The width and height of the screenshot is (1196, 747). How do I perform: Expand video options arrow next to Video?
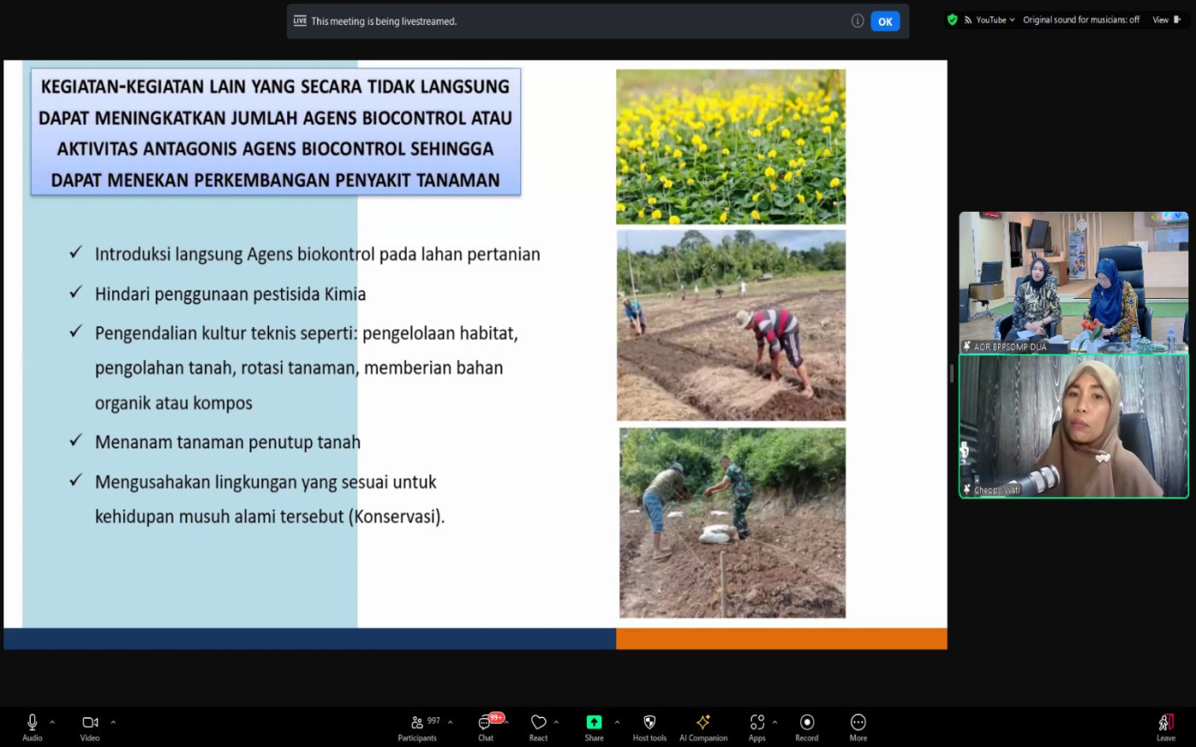tap(113, 722)
